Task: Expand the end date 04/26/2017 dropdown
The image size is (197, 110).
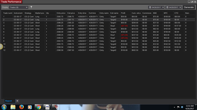Action: (173, 7)
